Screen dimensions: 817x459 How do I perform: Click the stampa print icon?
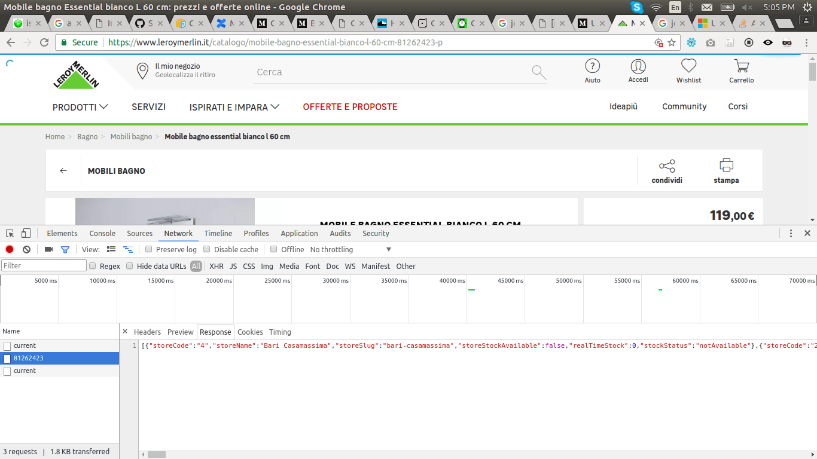(726, 166)
